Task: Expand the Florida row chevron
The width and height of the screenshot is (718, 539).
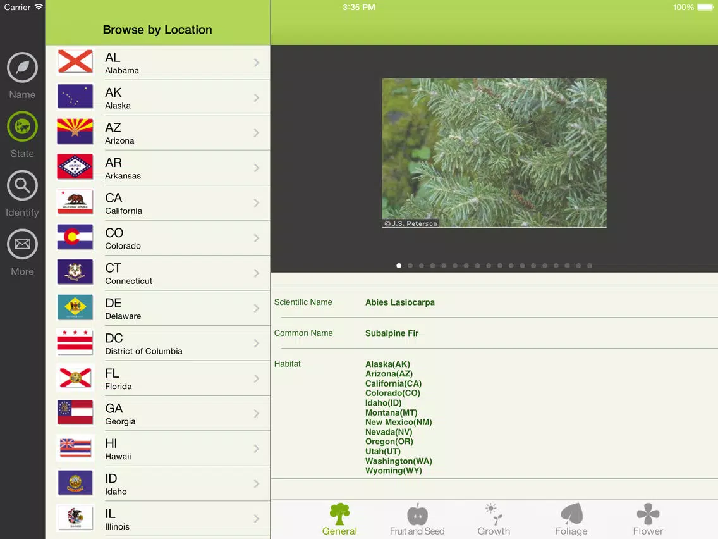Action: coord(257,378)
